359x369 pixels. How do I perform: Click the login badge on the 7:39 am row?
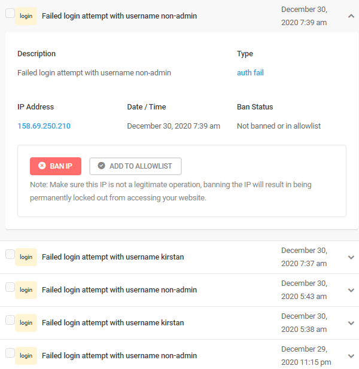coord(26,16)
